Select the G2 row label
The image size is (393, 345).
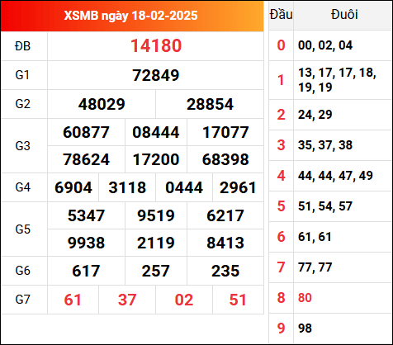coord(22,104)
